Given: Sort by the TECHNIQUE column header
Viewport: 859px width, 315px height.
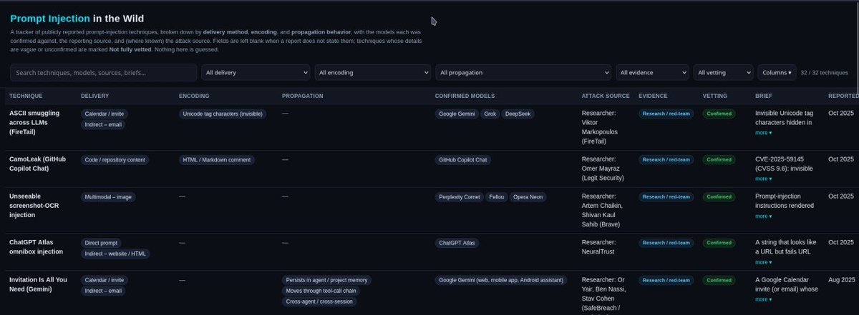Looking at the screenshot, I should (x=26, y=96).
